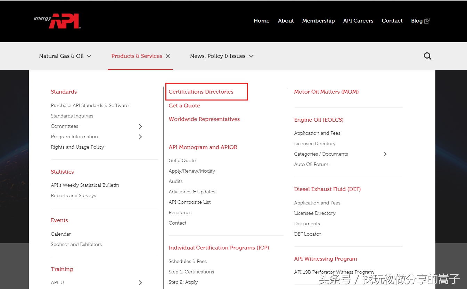Image resolution: width=467 pixels, height=289 pixels.
Task: Click the Program Information link text
Action: tap(74, 137)
